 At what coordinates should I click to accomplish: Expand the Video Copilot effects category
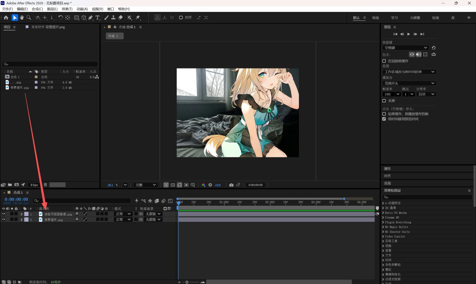383,236
